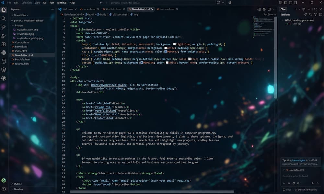Open the editor preview to the side
The height and width of the screenshot is (194, 324).
pos(259,9)
